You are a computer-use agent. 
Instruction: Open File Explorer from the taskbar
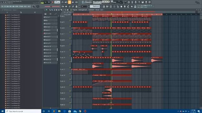pyautogui.click(x=59, y=111)
